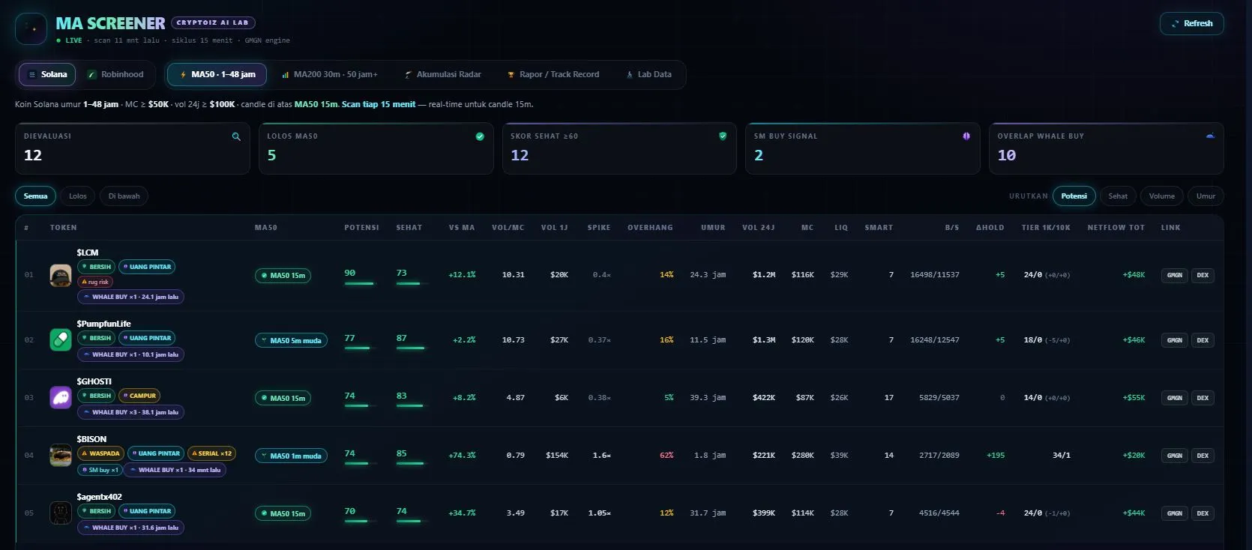Viewport: 1252px width, 550px height.
Task: Sort by Potensi
Action: click(x=1074, y=196)
